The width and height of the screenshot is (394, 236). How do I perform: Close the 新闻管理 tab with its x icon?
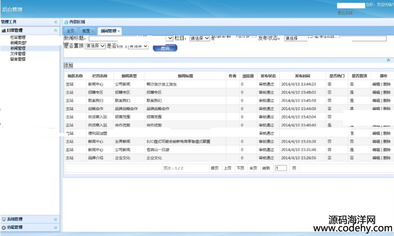[x=119, y=31]
